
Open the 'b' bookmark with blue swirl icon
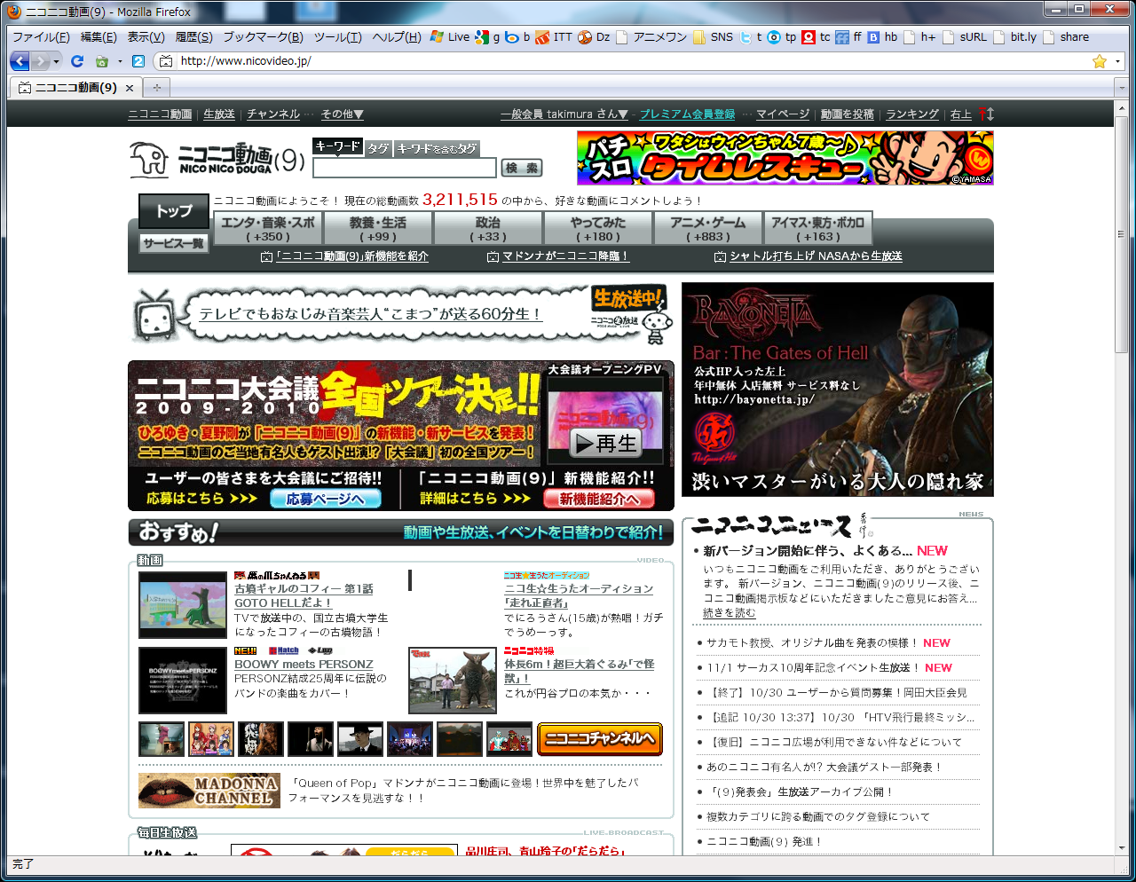[517, 37]
